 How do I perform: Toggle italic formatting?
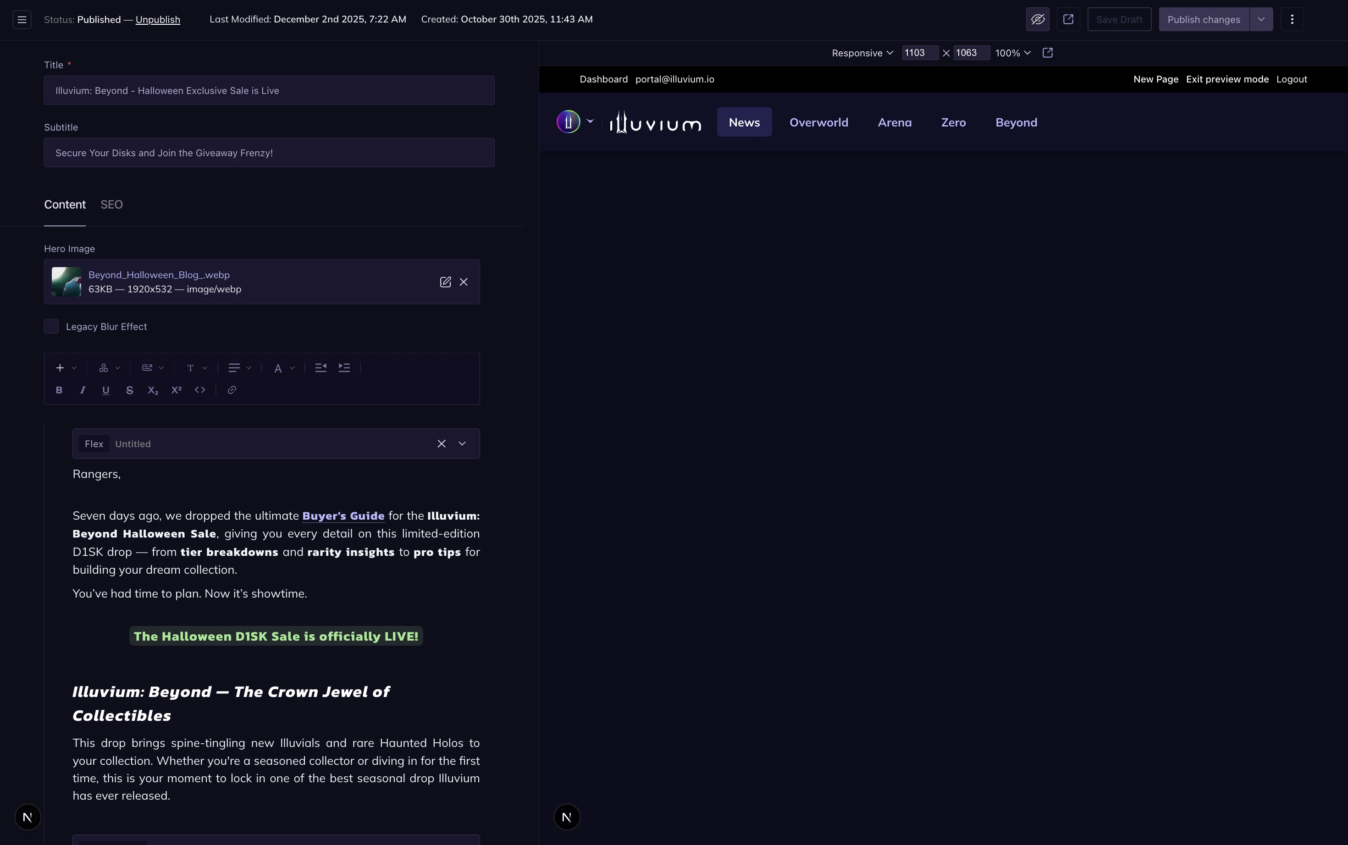[x=83, y=390]
